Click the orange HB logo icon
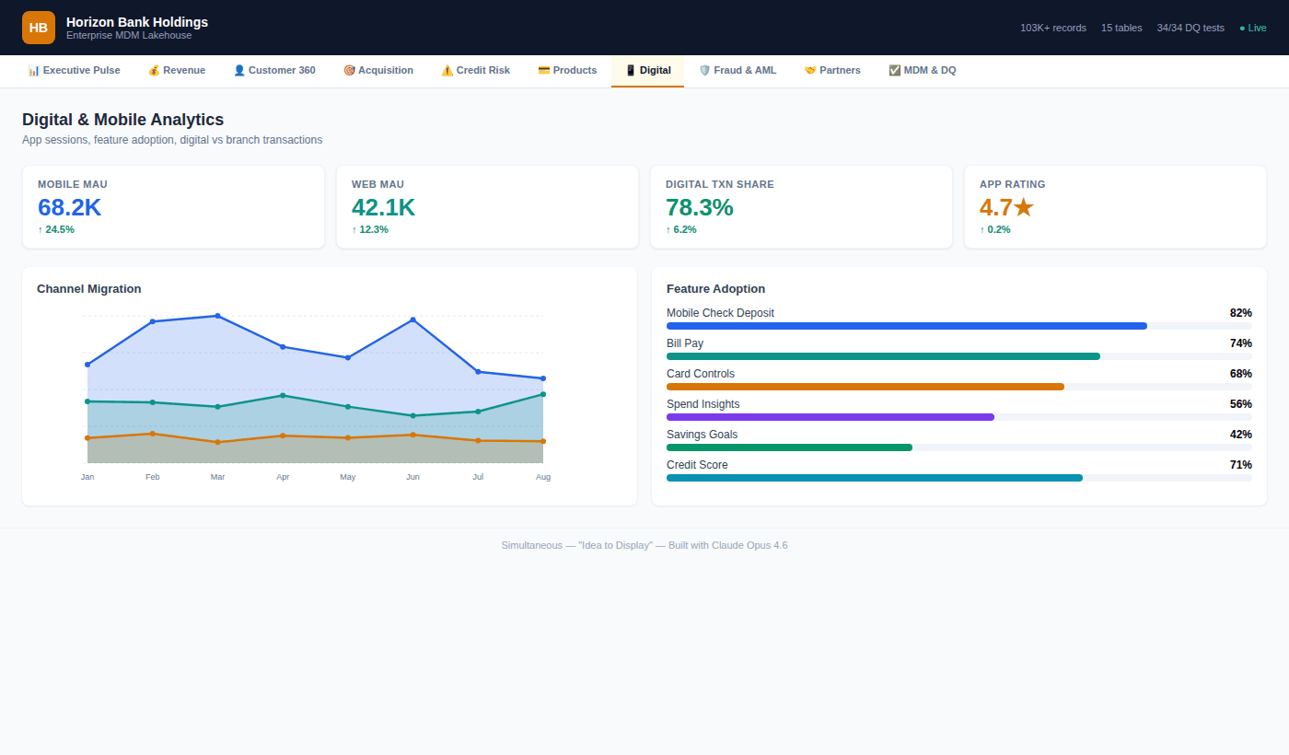 (x=39, y=28)
